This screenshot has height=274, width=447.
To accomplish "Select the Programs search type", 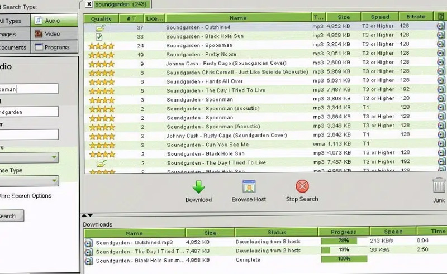I will point(54,47).
